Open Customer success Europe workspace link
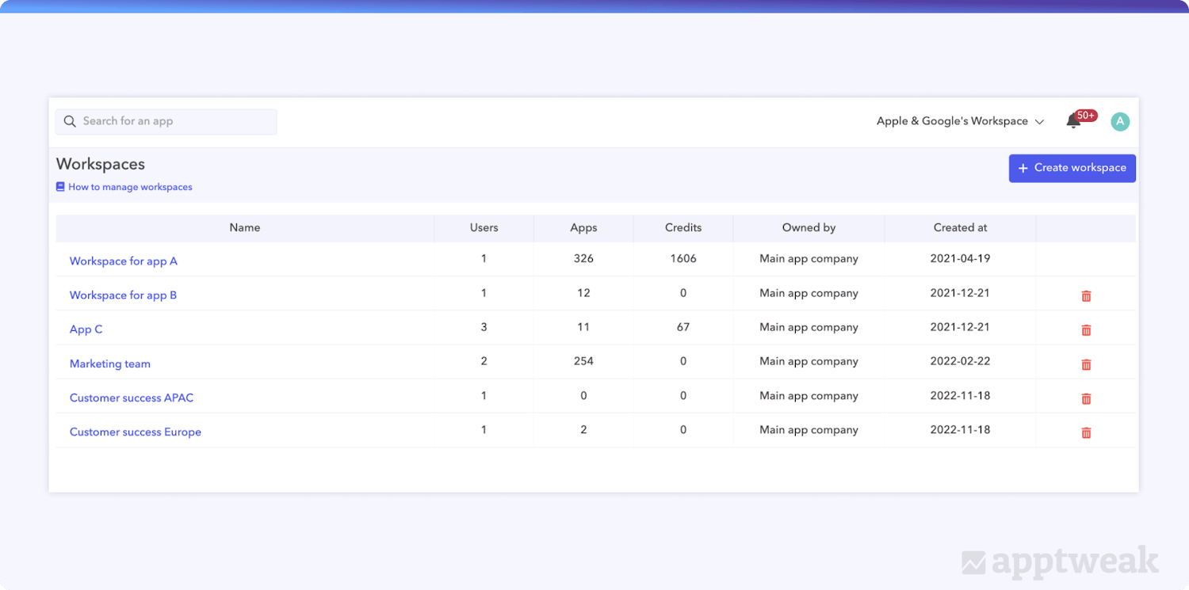 pos(136,432)
